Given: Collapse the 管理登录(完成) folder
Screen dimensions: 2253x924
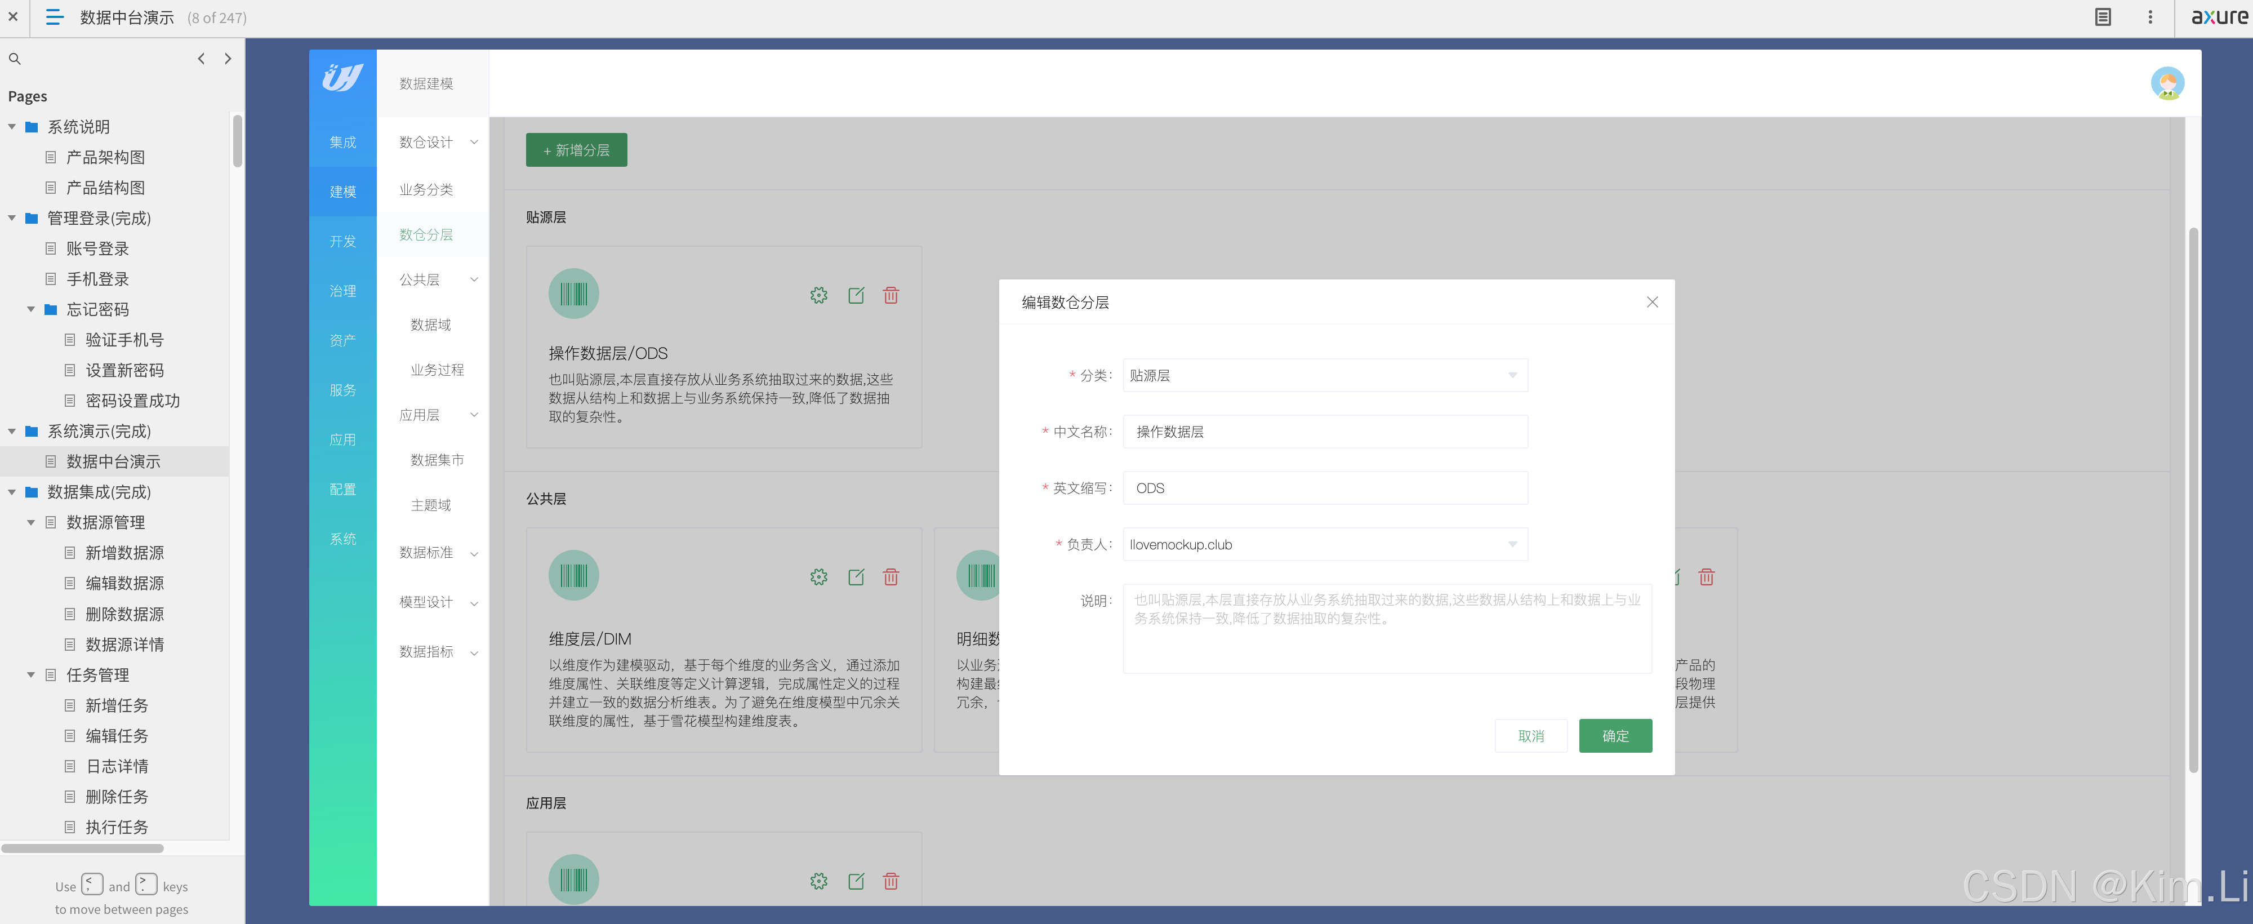Looking at the screenshot, I should click(12, 218).
